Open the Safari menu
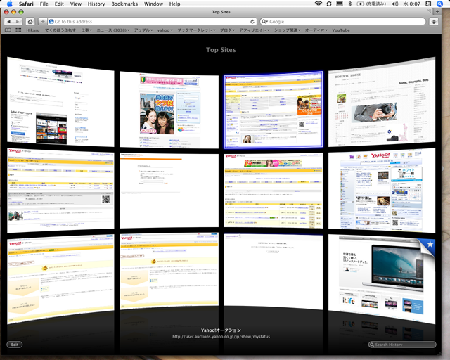Viewport: 450px width, 360px height. click(26, 4)
